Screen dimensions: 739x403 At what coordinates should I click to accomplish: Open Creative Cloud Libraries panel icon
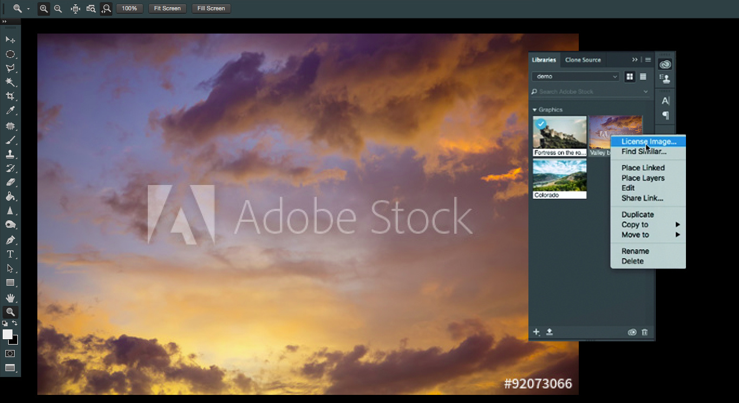tap(665, 65)
